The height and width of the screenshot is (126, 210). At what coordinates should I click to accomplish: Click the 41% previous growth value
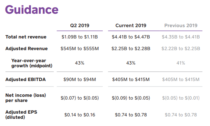coord(181,63)
